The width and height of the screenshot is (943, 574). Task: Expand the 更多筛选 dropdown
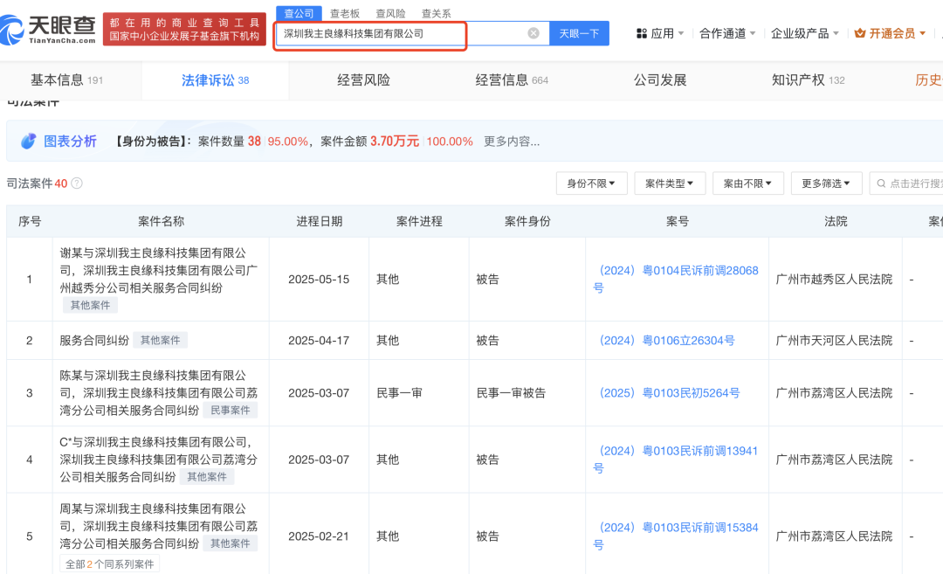pyautogui.click(x=826, y=183)
